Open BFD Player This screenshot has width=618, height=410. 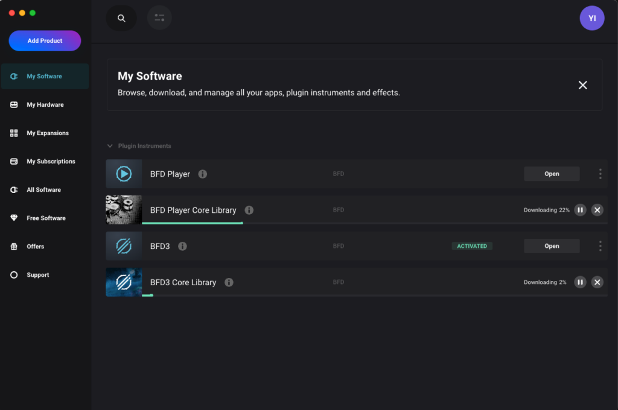coord(552,174)
